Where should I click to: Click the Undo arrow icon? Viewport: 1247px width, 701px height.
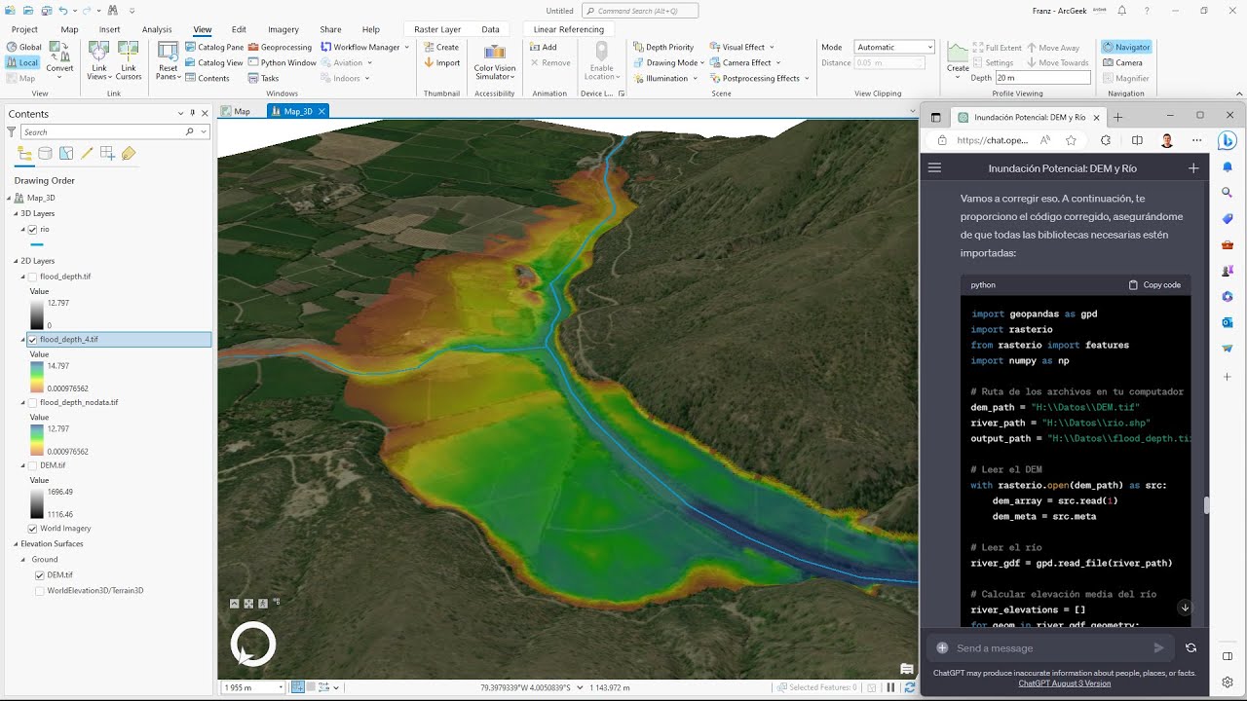63,10
